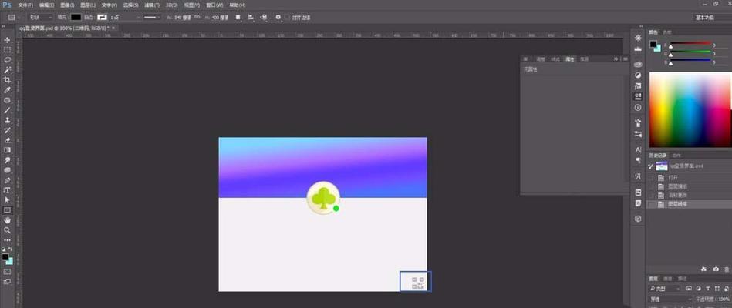
Task: Change the screen mode icon
Action: click(x=7, y=282)
